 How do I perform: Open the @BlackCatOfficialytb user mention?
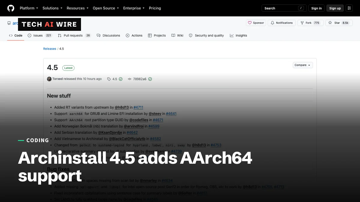pos(127,139)
